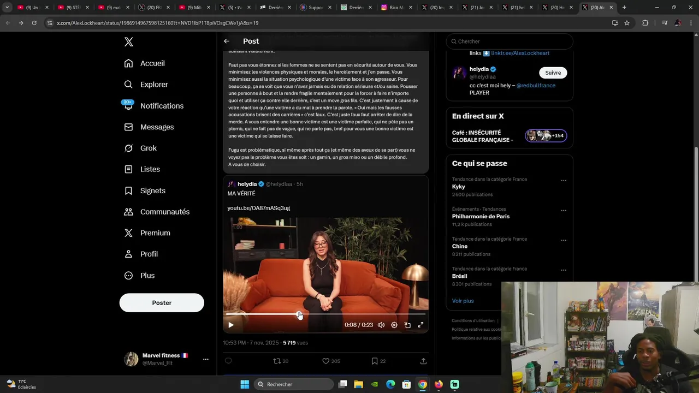Open Firefox from the taskbar
The image size is (699, 393).
(x=439, y=384)
